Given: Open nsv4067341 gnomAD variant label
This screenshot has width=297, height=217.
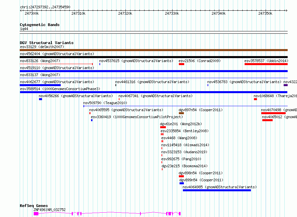Looking at the screenshot, I should (156, 96).
